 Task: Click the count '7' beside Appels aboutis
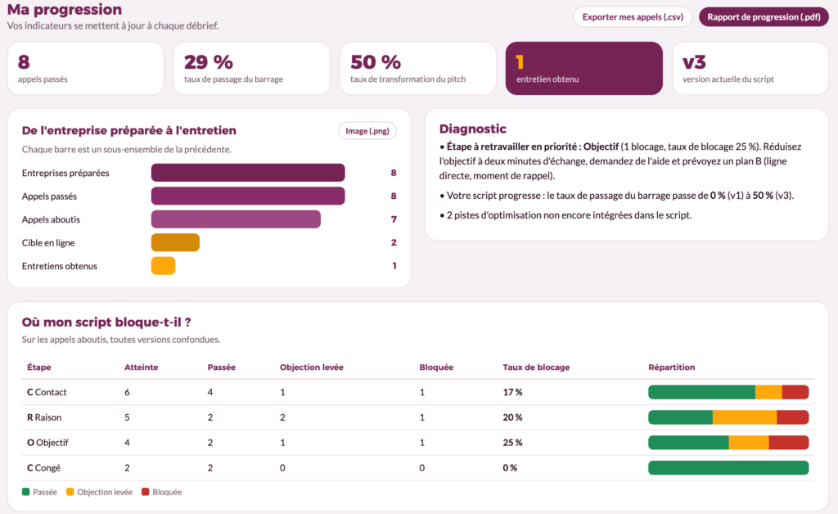tap(394, 219)
